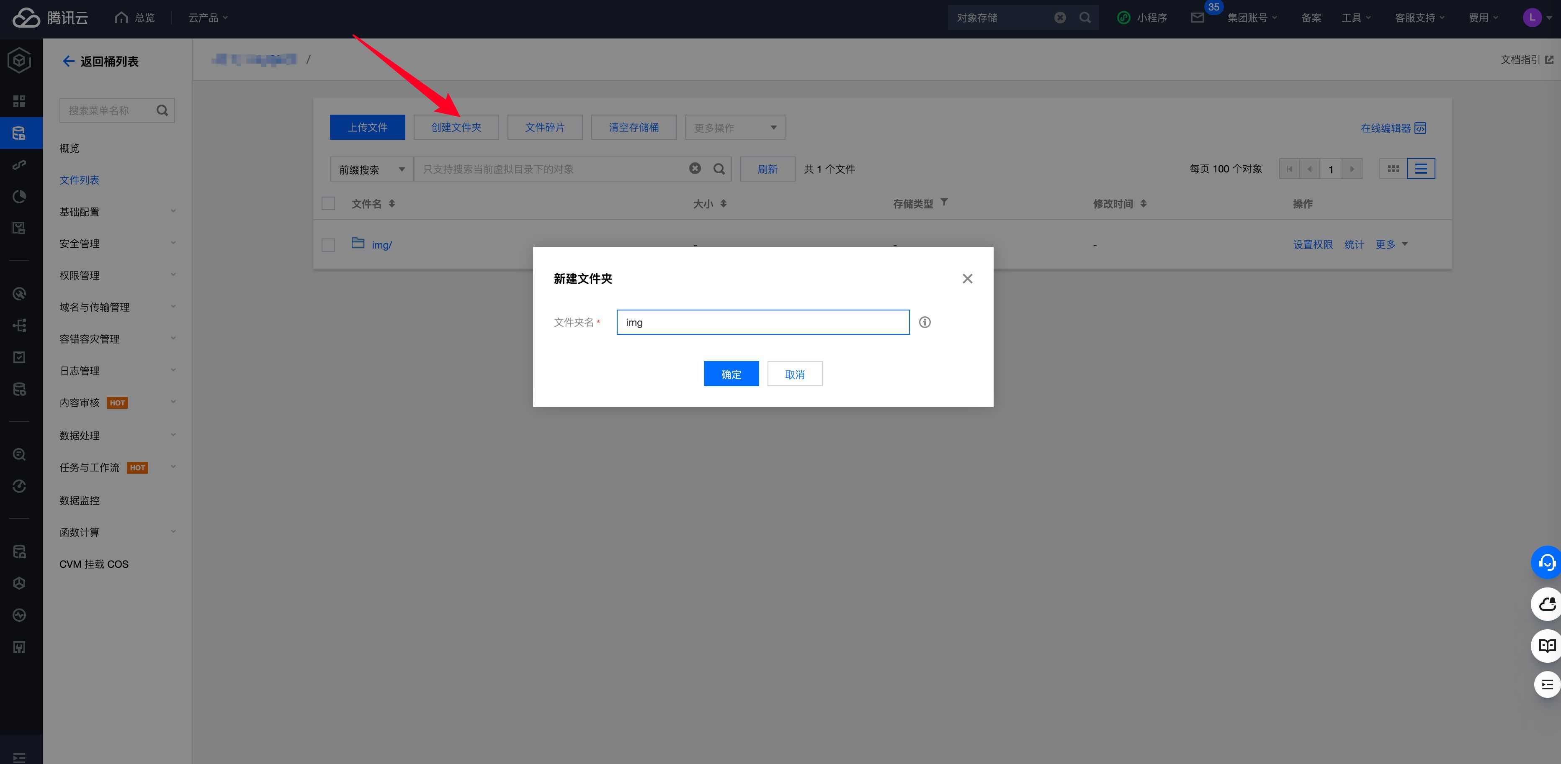
Task: Sort files by name using sort arrows
Action: click(x=392, y=203)
